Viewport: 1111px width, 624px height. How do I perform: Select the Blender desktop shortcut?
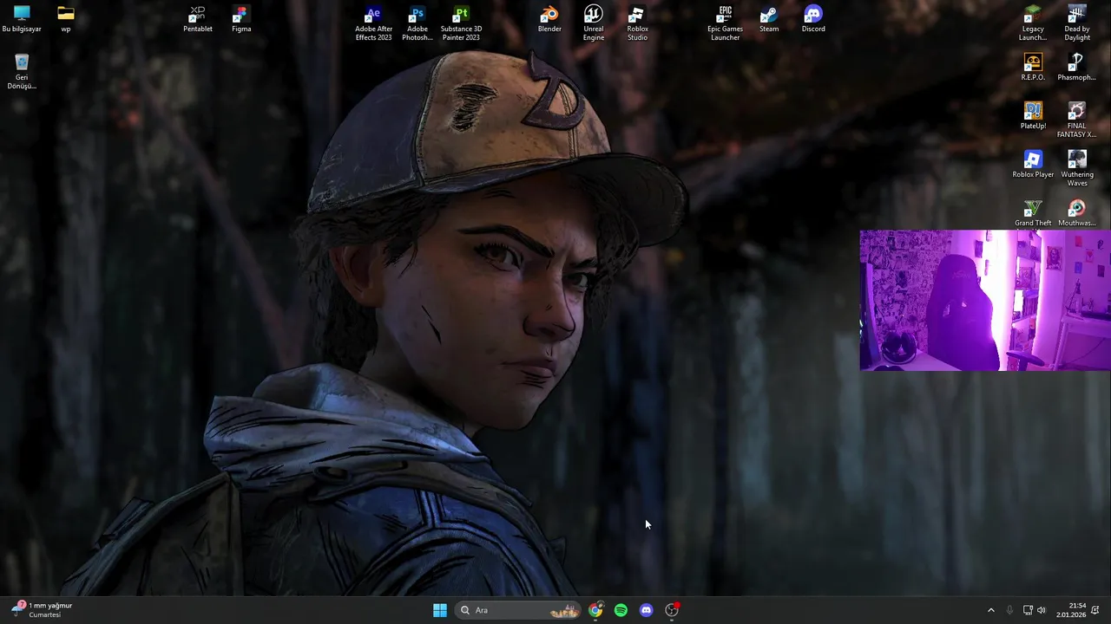coord(549,19)
